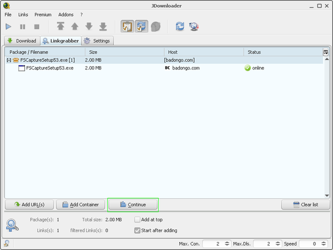The height and width of the screenshot is (250, 333).
Task: Click the JDownloader app icon in title bar
Action: click(6, 6)
